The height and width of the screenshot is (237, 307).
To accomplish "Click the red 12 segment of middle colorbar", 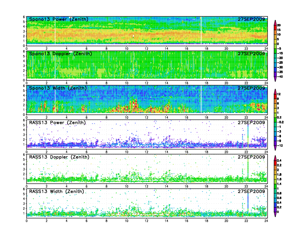I will point(275,96).
